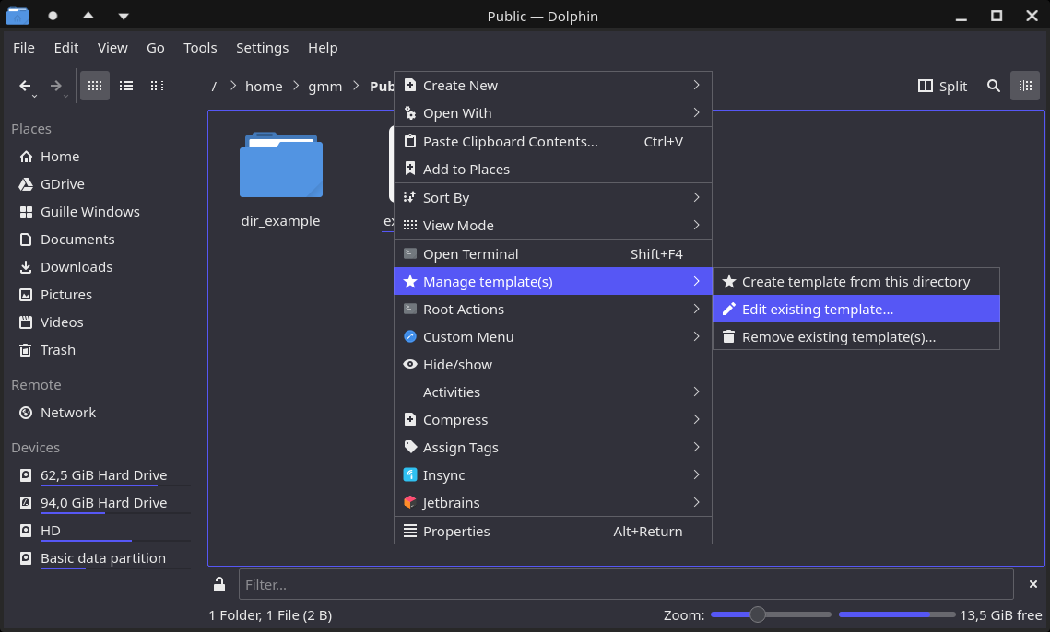Navigate to home in the breadcrumb
This screenshot has height=632, width=1050.
pyautogui.click(x=264, y=87)
